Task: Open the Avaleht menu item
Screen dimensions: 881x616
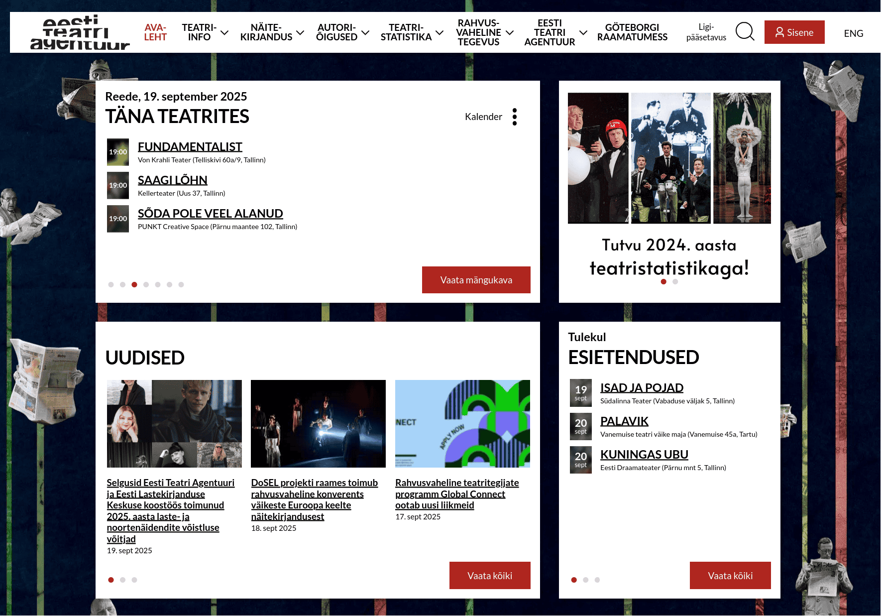Action: (x=155, y=32)
